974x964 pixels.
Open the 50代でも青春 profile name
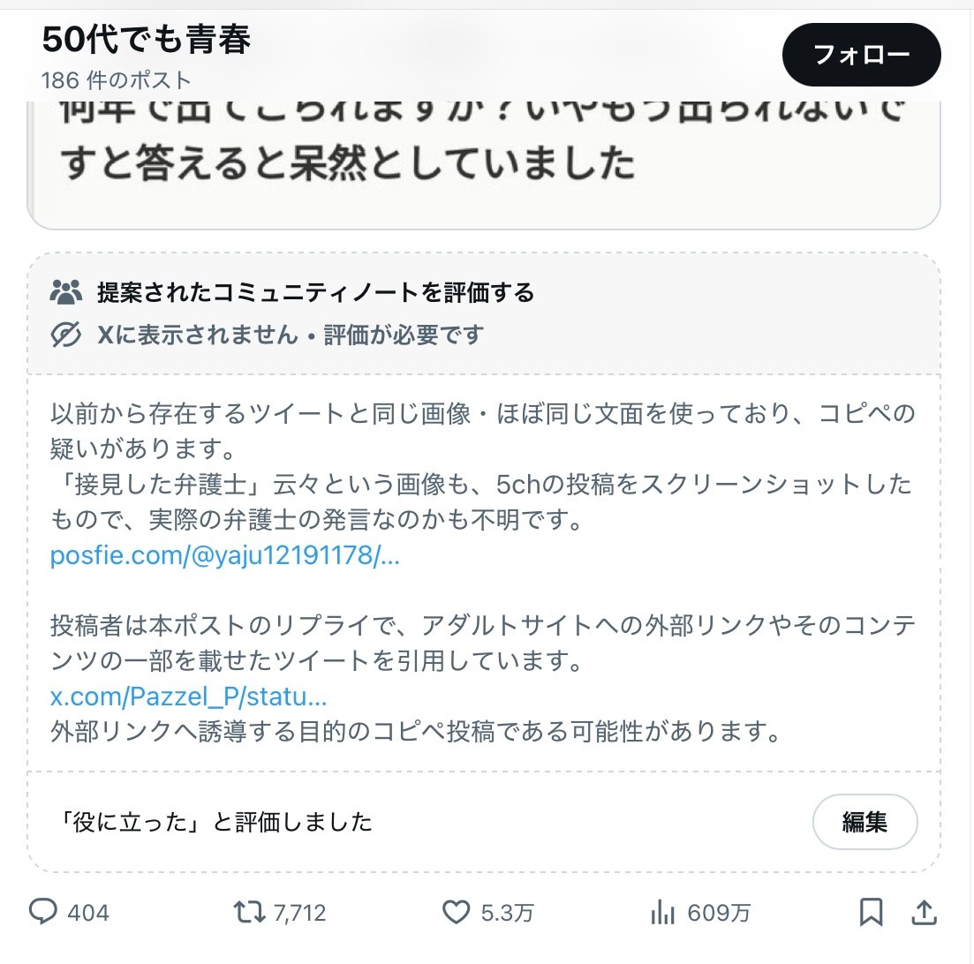[x=147, y=40]
